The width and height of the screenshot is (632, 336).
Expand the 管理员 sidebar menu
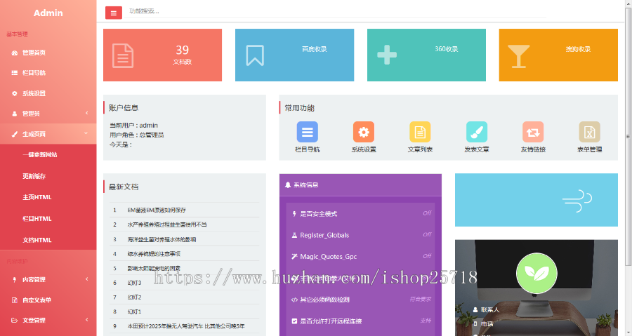point(48,113)
